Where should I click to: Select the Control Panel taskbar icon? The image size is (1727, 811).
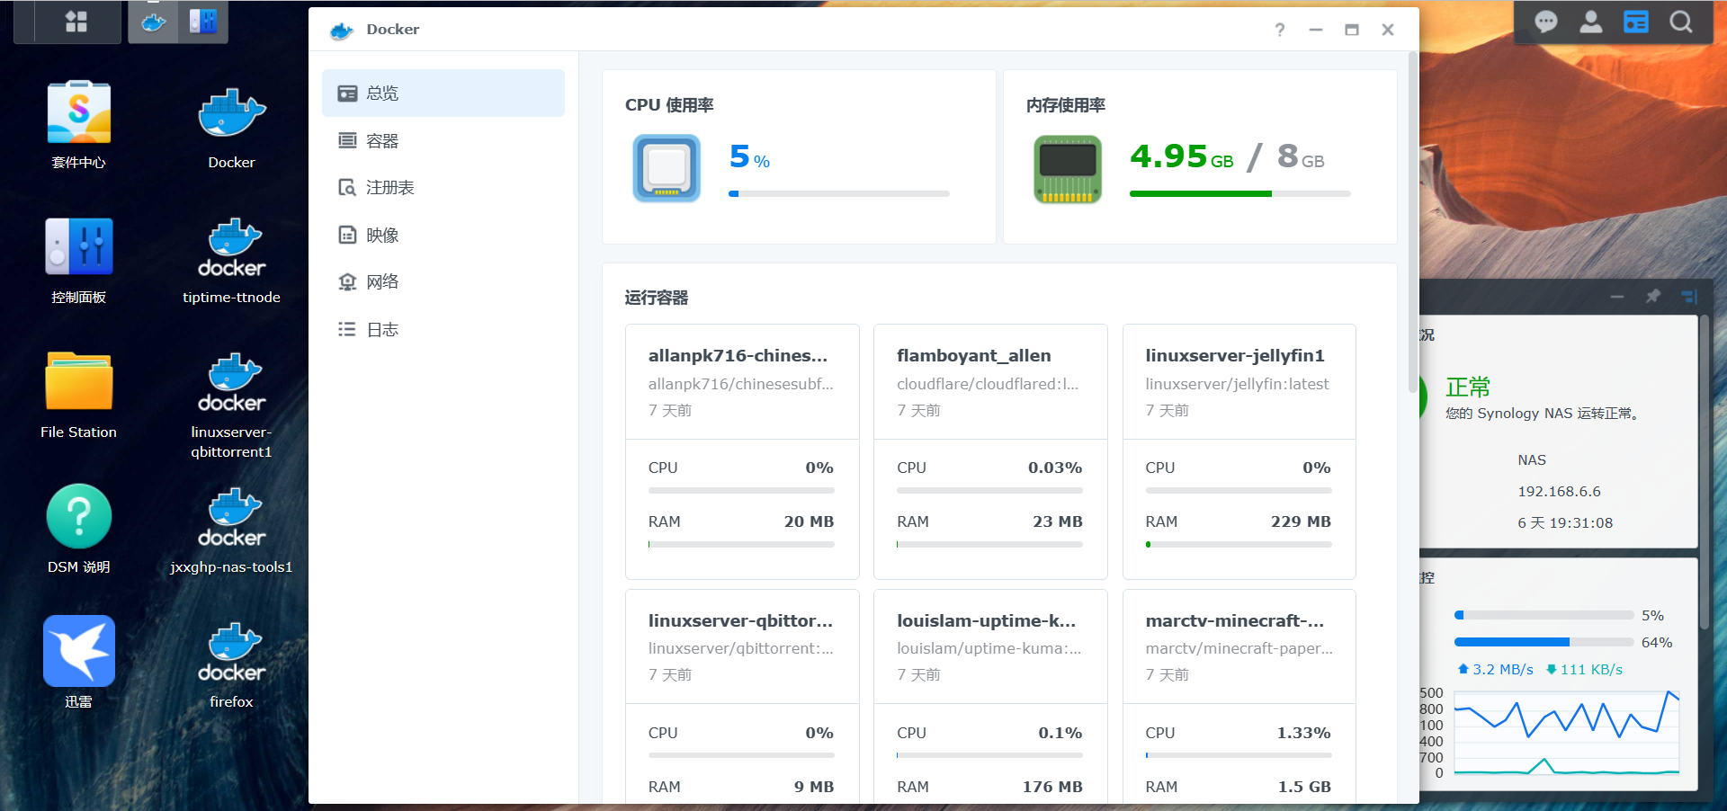pos(203,22)
